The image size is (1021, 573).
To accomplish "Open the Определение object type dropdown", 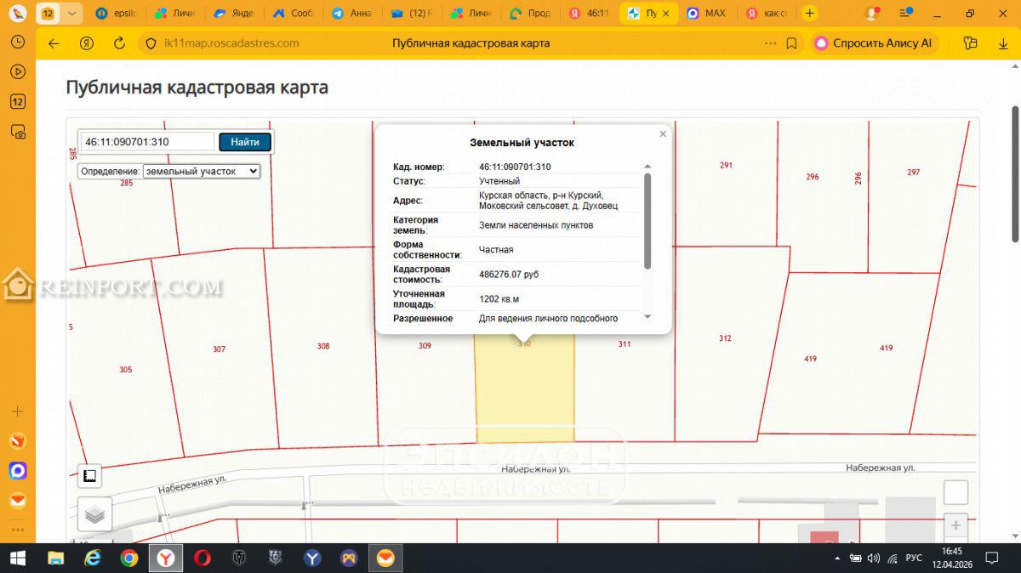I will pos(201,171).
